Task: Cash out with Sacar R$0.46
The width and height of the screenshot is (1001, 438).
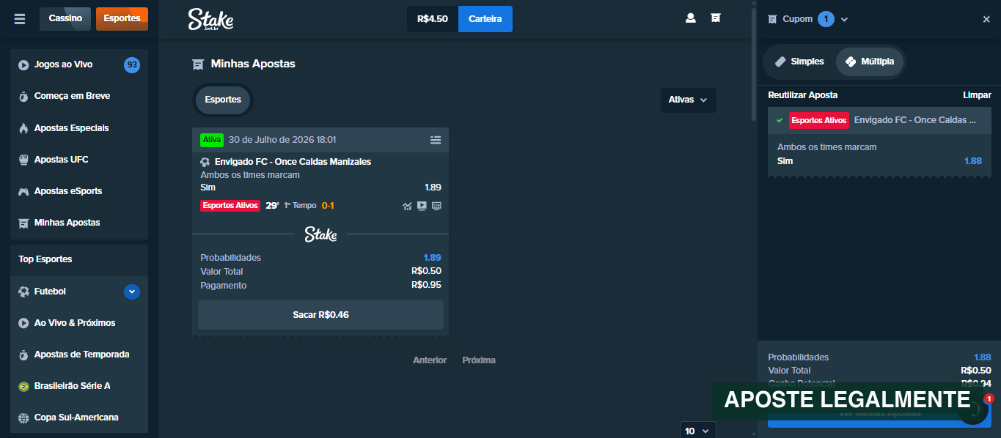Action: tap(320, 315)
